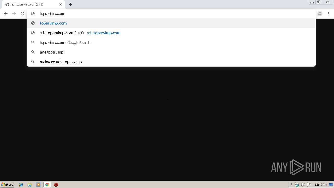Open a new tab with plus button

click(70, 4)
